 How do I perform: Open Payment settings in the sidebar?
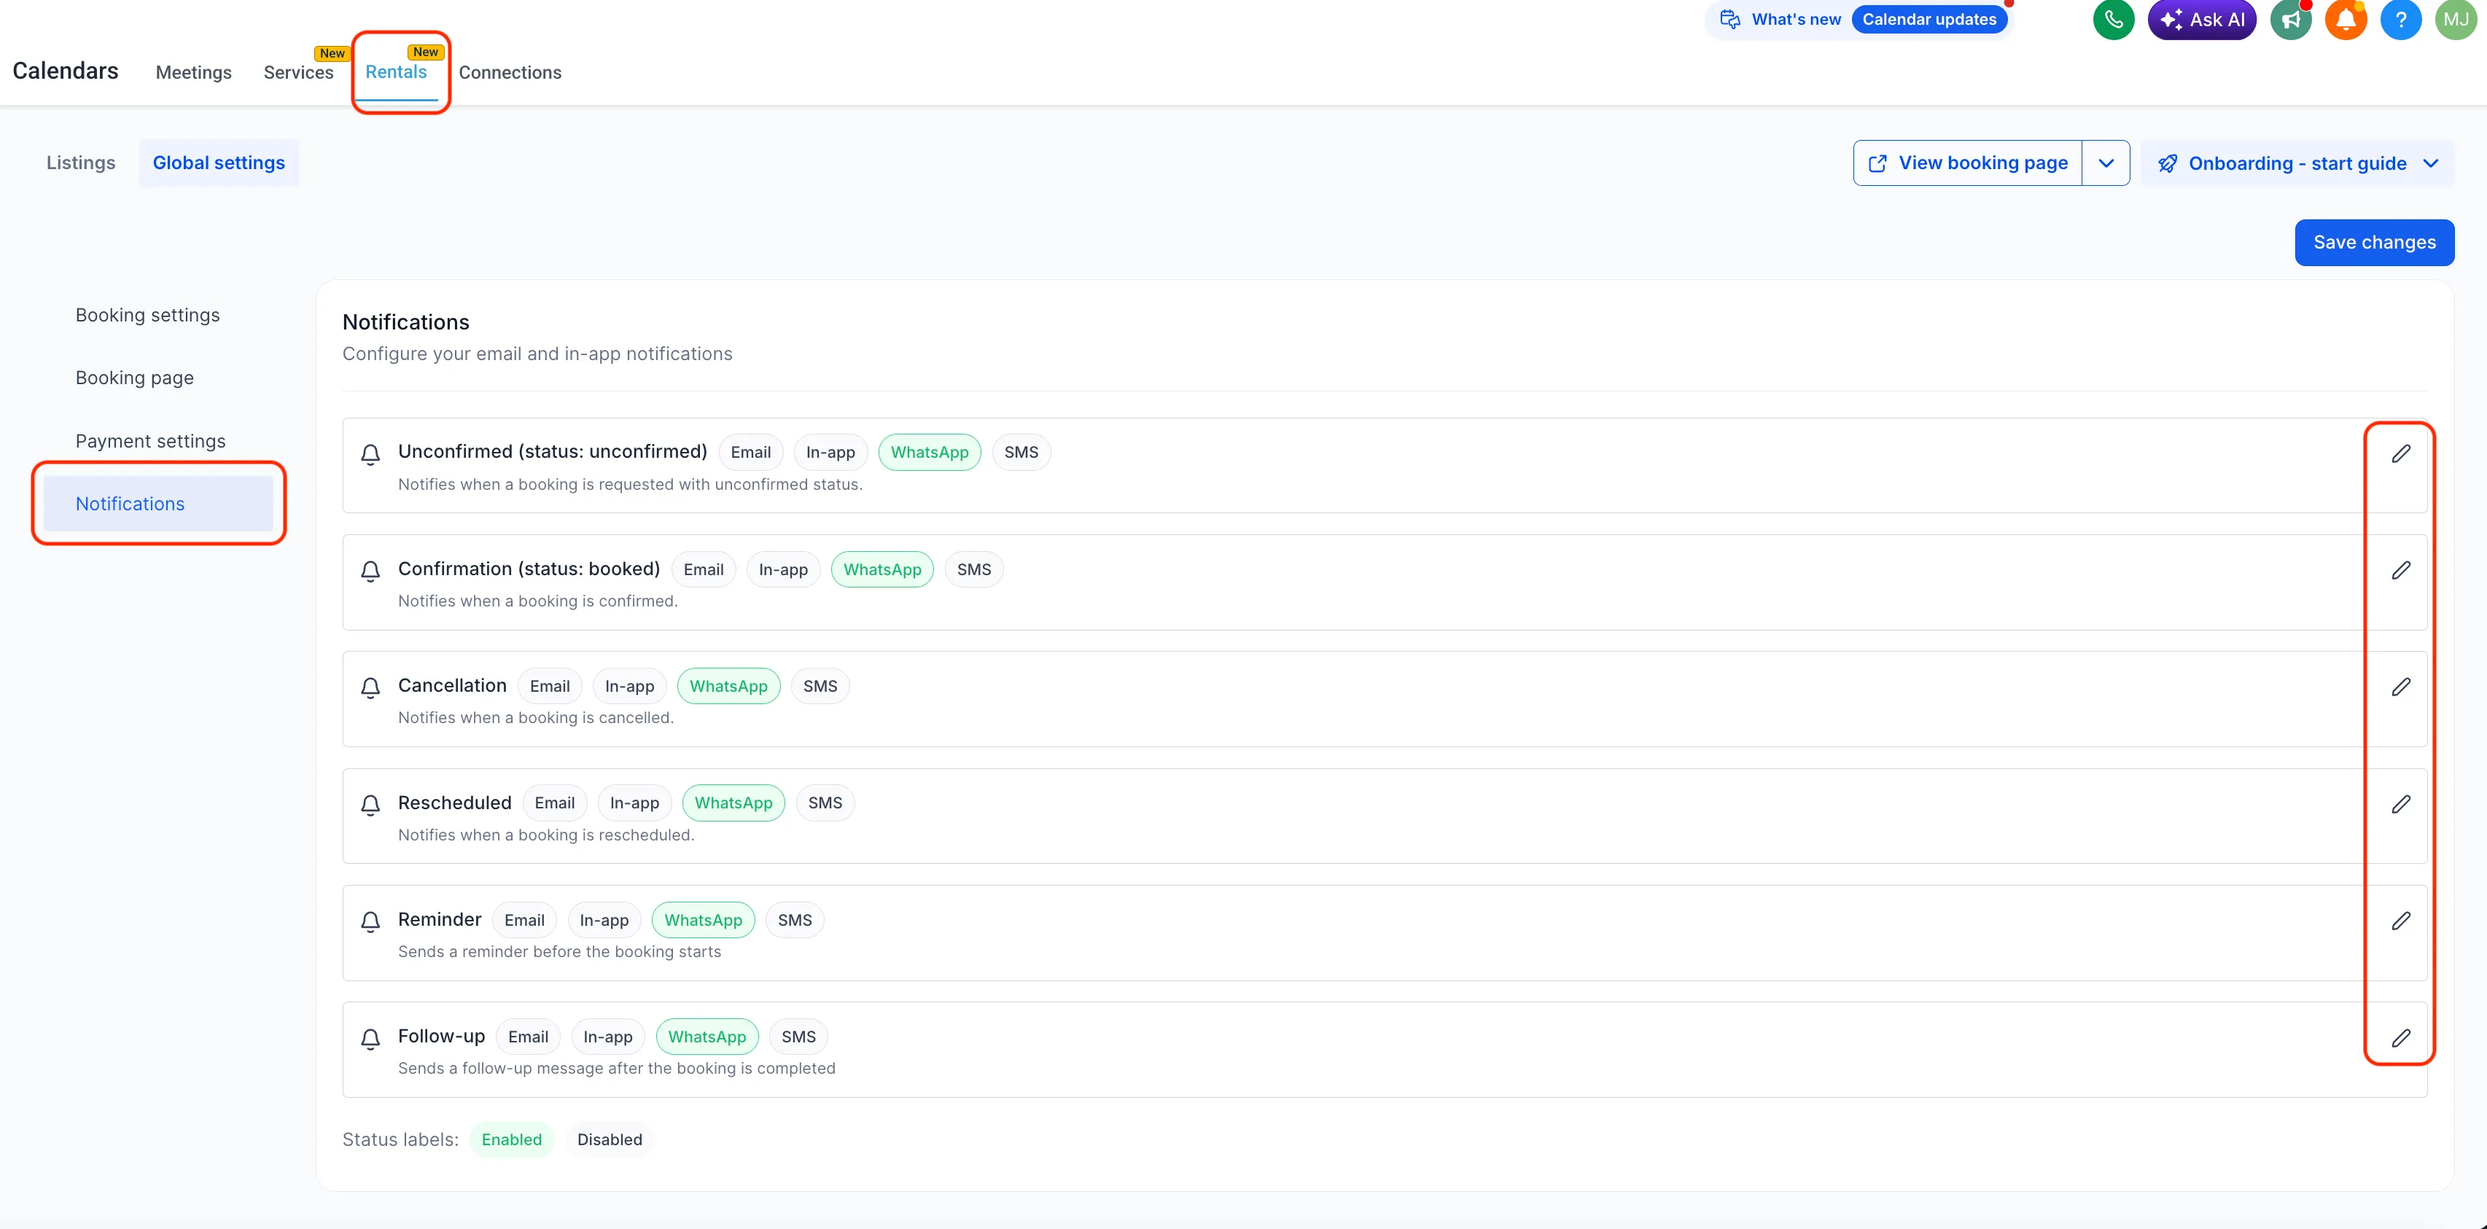pyautogui.click(x=151, y=441)
